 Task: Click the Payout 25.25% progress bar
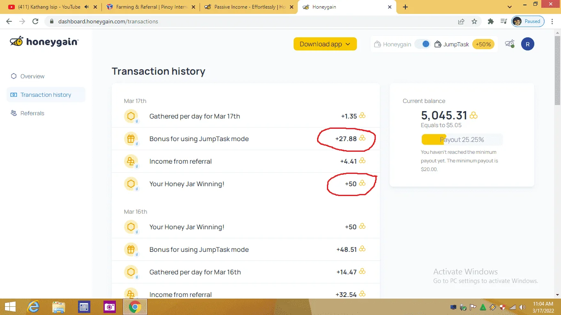pyautogui.click(x=462, y=139)
